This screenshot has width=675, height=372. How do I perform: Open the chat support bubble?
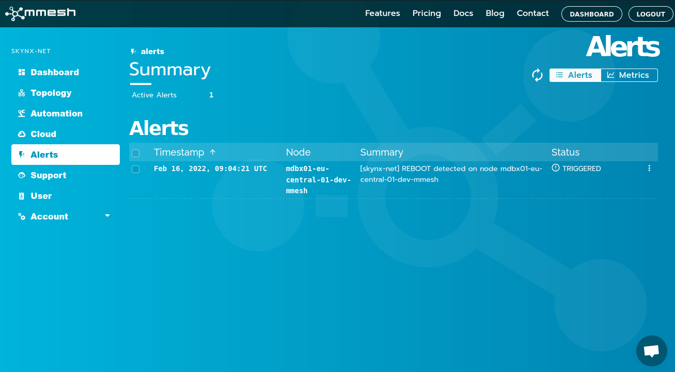[652, 351]
